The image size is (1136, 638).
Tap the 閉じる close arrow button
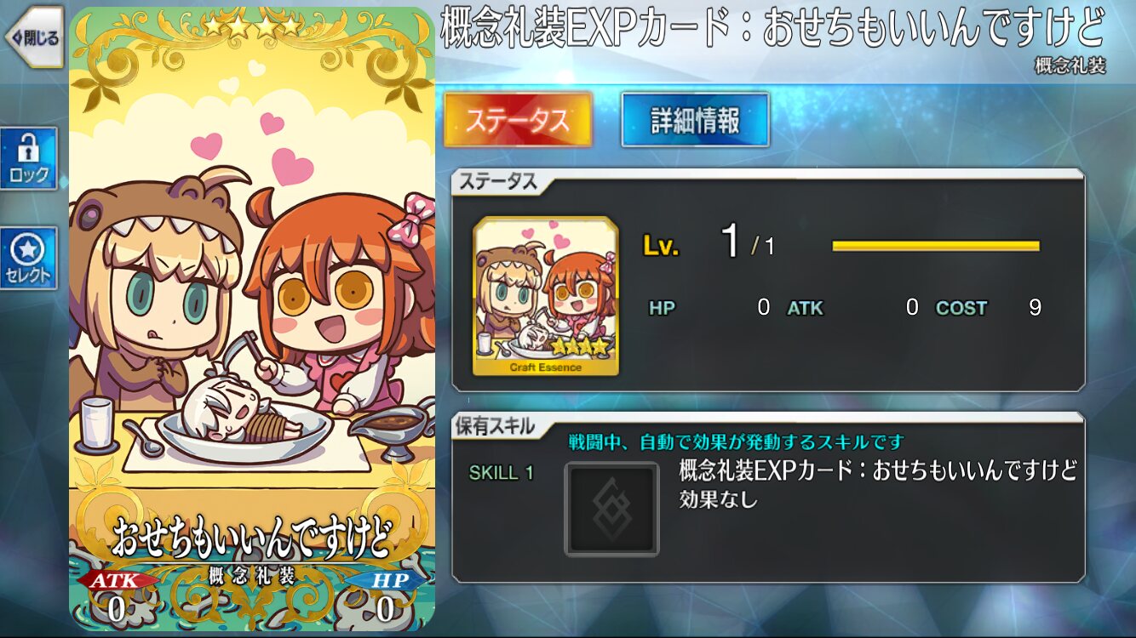pyautogui.click(x=34, y=37)
